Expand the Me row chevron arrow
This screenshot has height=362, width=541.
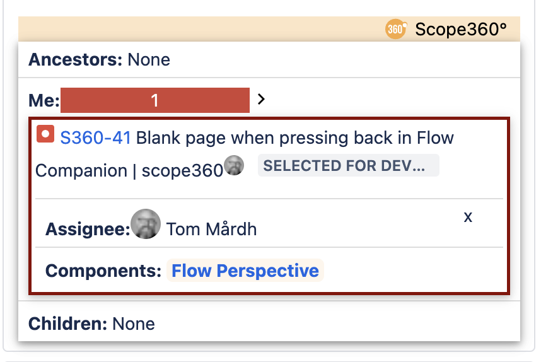coord(262,100)
